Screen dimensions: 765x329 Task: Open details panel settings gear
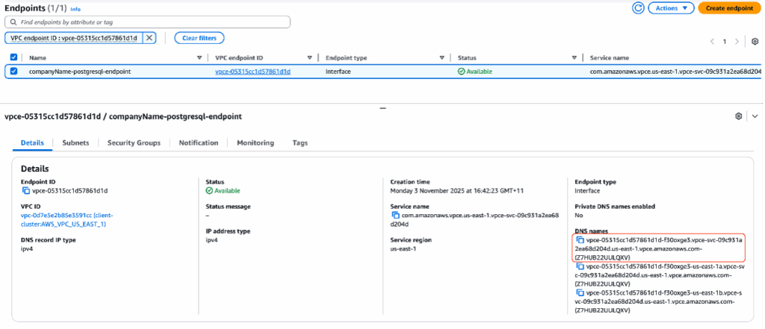click(739, 116)
